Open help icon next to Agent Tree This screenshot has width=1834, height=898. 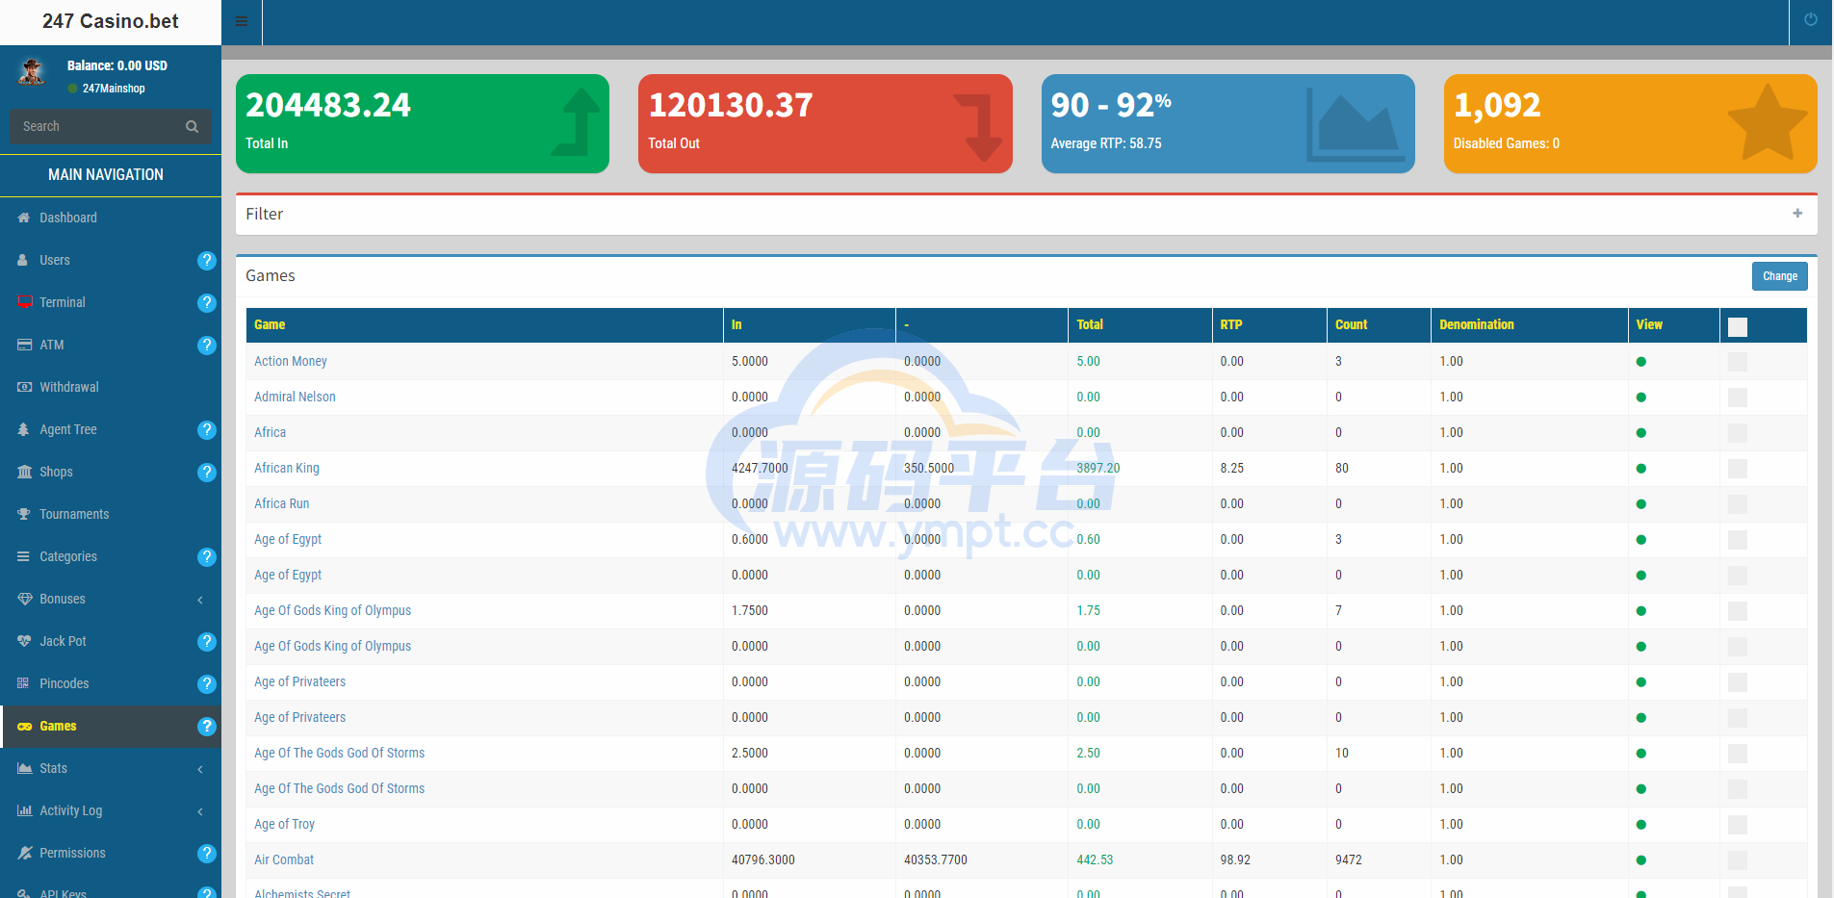(206, 429)
